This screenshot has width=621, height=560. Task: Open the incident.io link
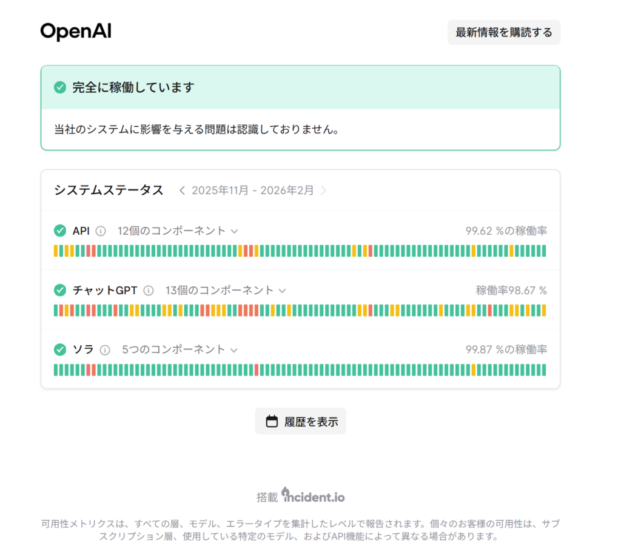pyautogui.click(x=313, y=496)
